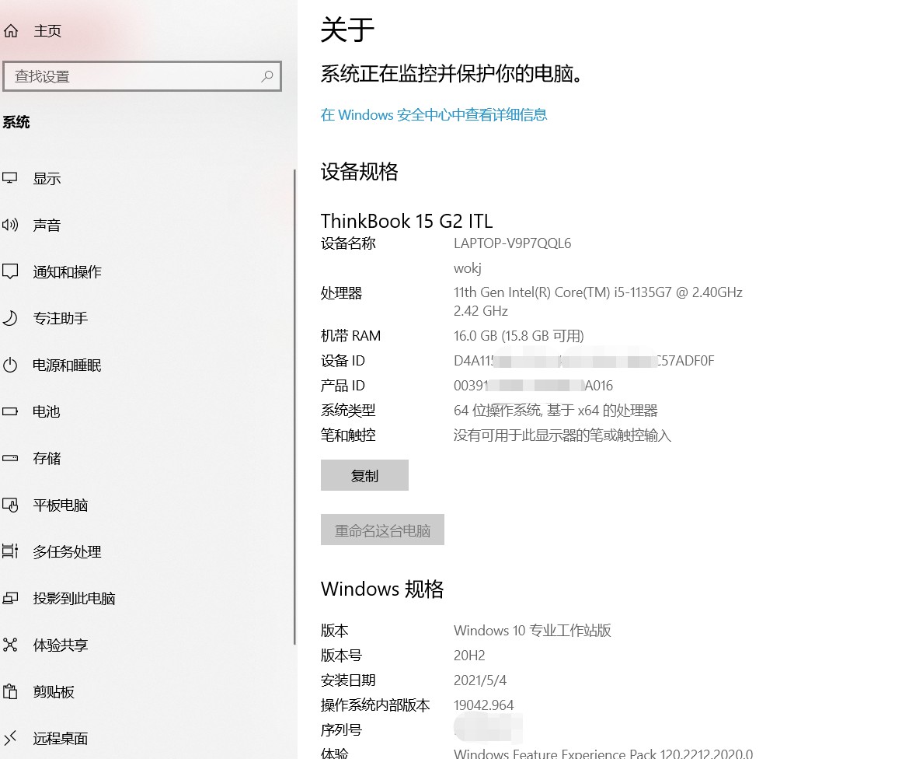
Task: Click OS build 19042.964
Action: (483, 705)
